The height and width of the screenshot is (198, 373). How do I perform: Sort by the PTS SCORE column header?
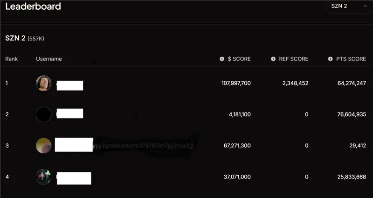351,59
